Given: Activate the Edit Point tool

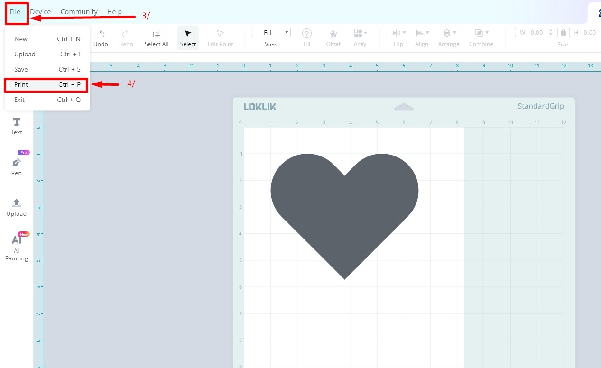Looking at the screenshot, I should click(x=220, y=38).
